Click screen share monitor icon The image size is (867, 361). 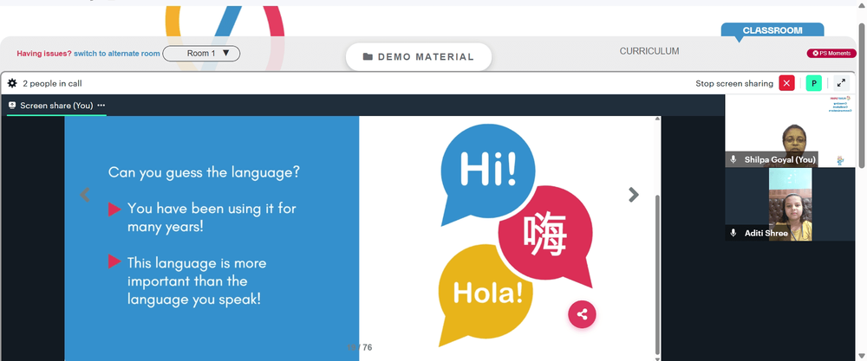point(12,106)
